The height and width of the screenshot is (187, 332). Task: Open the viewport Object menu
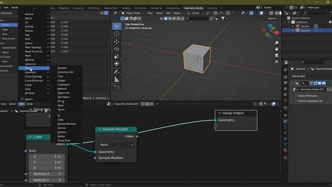click(177, 13)
